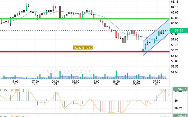Viewport: 188px width, 117px height.
Task: Click the scroll chart left button
Action: pyautogui.click(x=47, y=71)
